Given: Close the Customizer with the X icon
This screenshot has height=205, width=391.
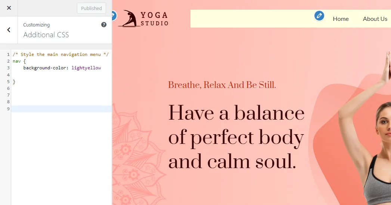Looking at the screenshot, I should point(9,8).
